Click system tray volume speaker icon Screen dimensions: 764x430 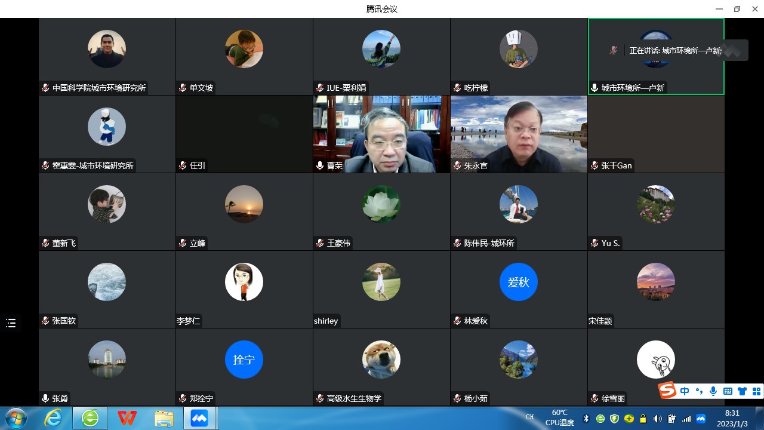click(x=658, y=419)
